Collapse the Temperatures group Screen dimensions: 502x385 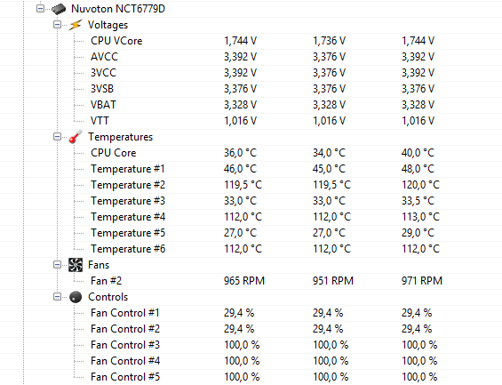pyautogui.click(x=57, y=137)
